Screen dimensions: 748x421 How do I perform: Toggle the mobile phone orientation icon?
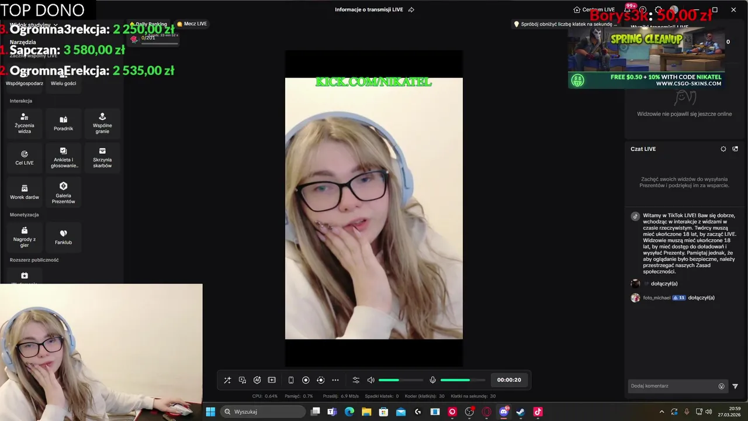coord(291,380)
